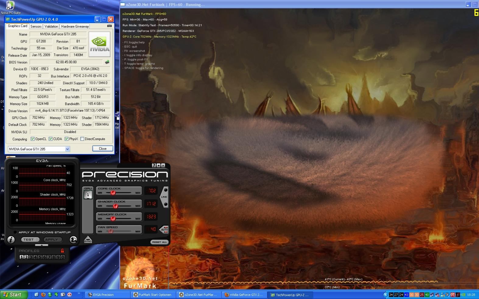Open the GPU selection dropdown in GPU-Z
This screenshot has height=299, width=479.
67,149
